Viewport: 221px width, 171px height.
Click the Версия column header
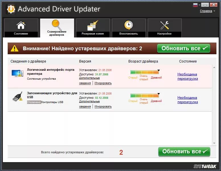[x=85, y=61]
